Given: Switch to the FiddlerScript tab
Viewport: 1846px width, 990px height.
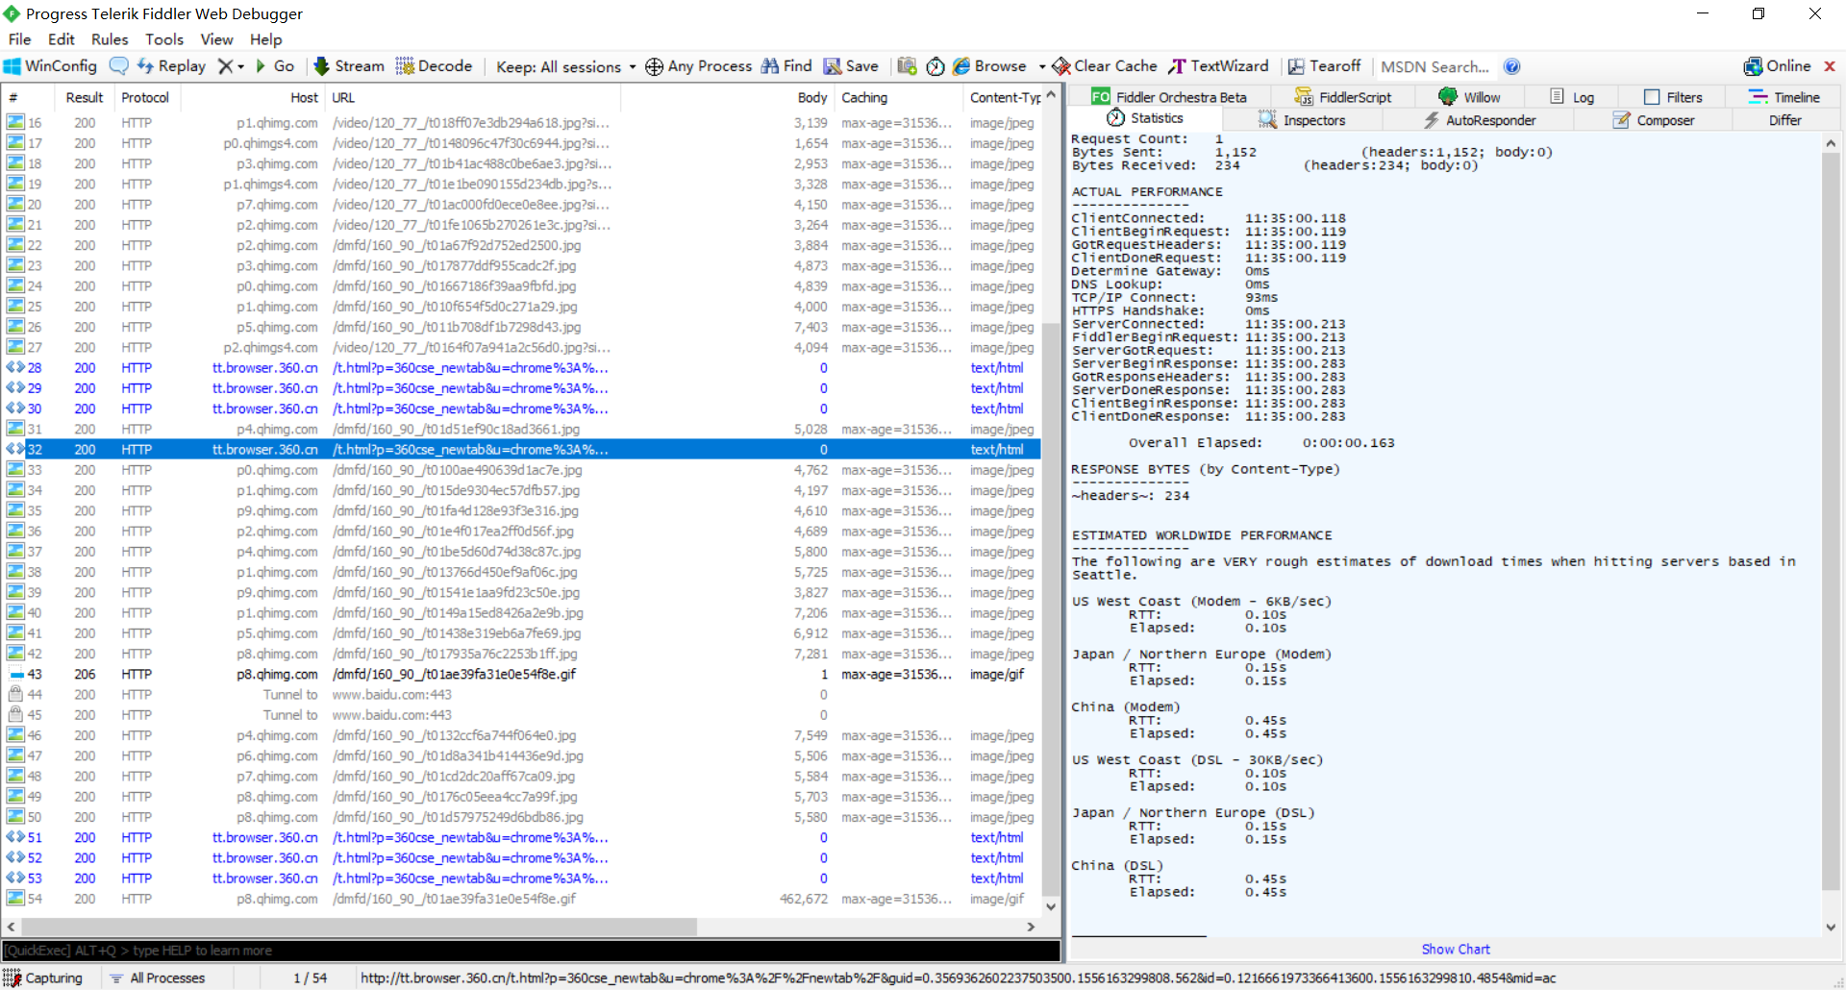Looking at the screenshot, I should (1342, 97).
